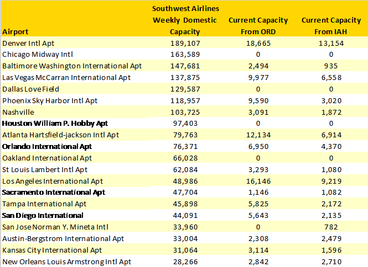This screenshot has width=368, height=267.
Task: Select the Chicago Midway Intl row label
Action: [38, 55]
